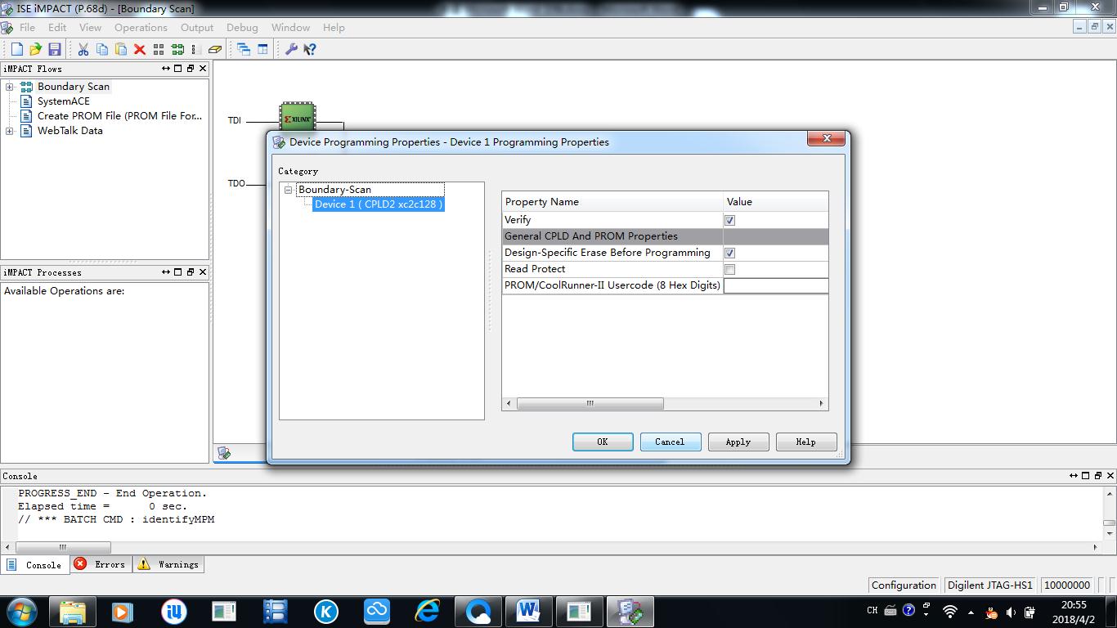Click the green Initialize Chain icon
This screenshot has width=1117, height=628.
[177, 49]
